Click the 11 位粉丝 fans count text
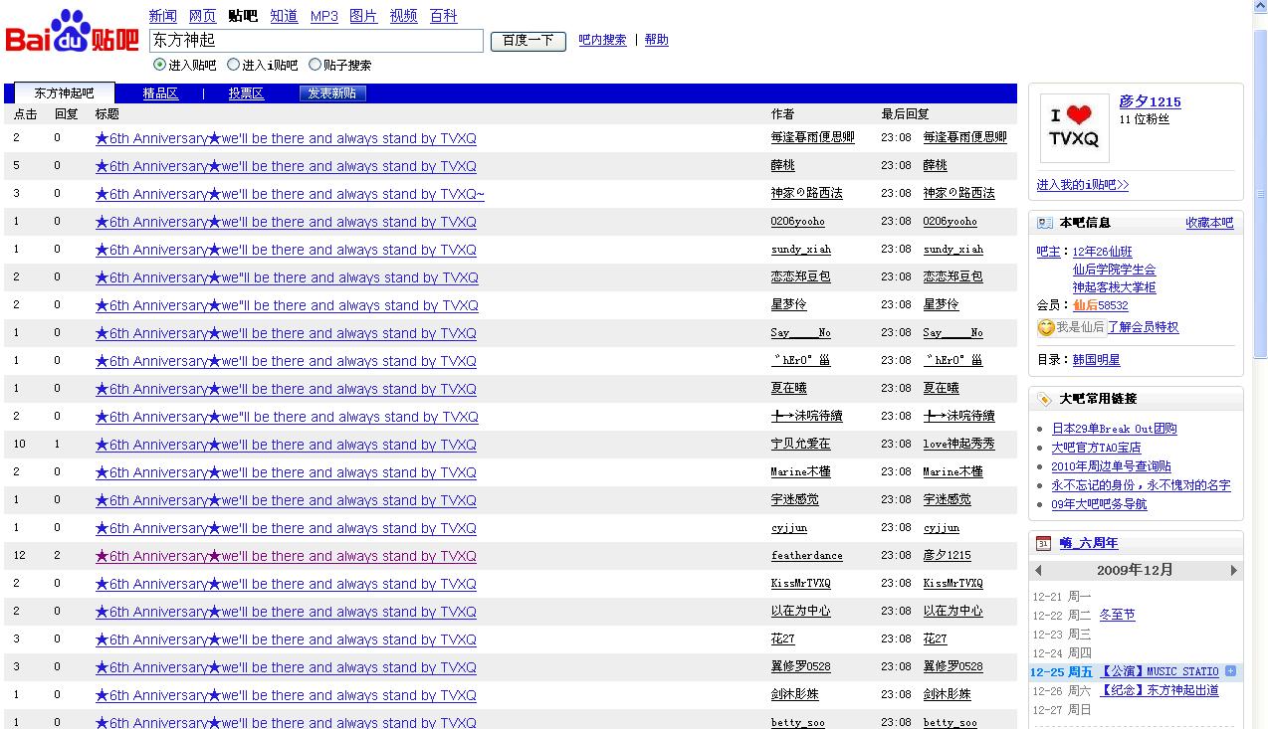 coord(1145,120)
